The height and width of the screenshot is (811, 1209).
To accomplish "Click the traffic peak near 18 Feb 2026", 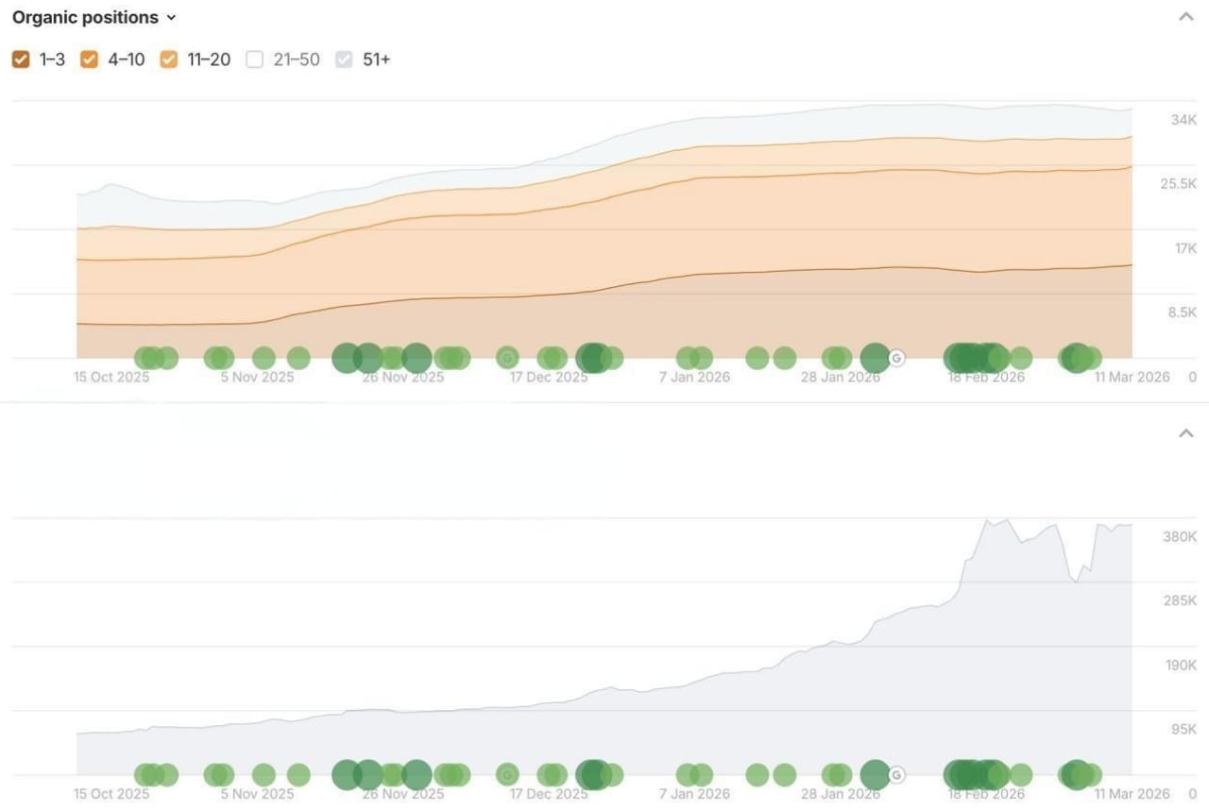I will pos(988,520).
